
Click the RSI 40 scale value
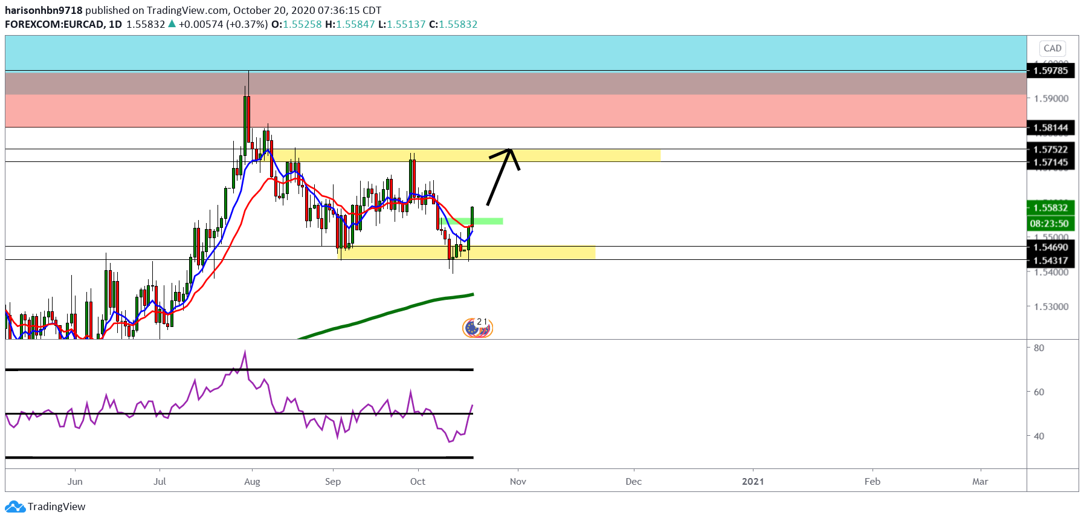(1039, 436)
